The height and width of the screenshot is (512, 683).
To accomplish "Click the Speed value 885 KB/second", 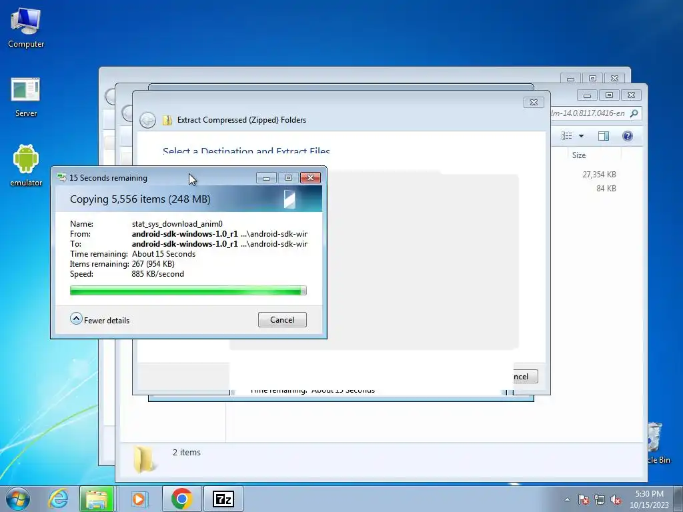I will pos(157,274).
